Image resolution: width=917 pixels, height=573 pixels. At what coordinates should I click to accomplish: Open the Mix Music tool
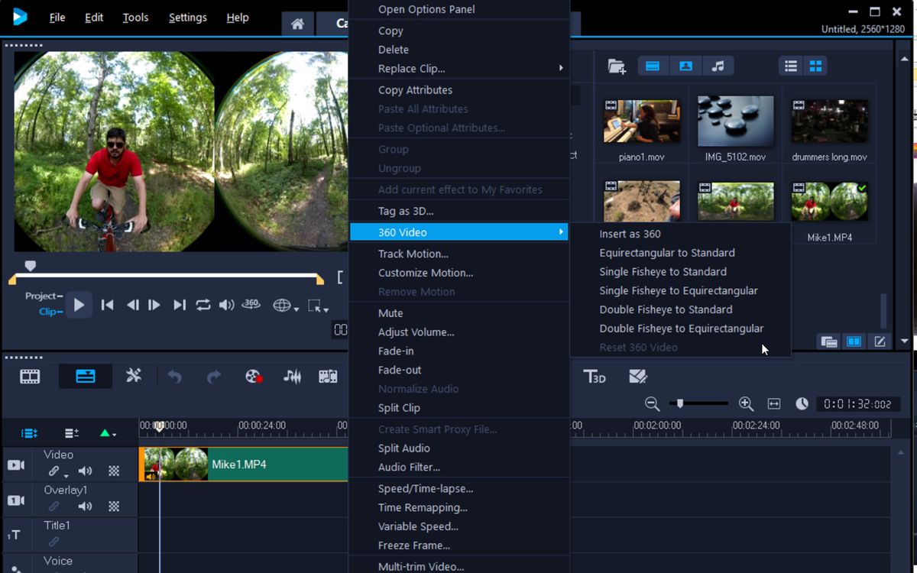[x=329, y=376]
